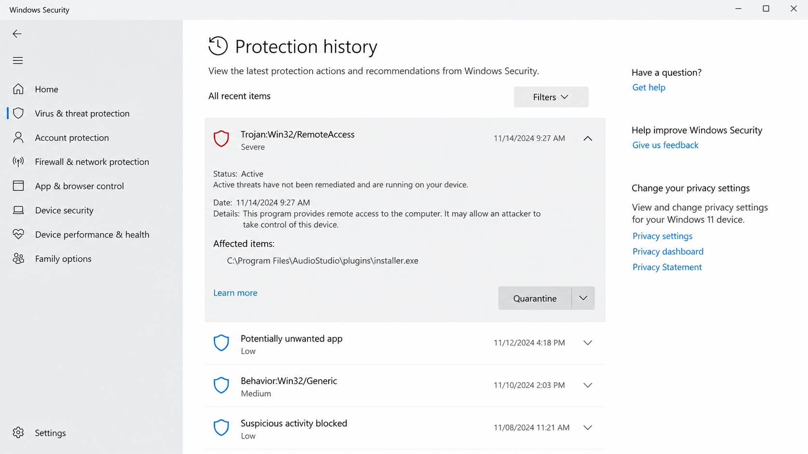
Task: Open the Quarantine actions dropdown arrow
Action: (x=583, y=298)
